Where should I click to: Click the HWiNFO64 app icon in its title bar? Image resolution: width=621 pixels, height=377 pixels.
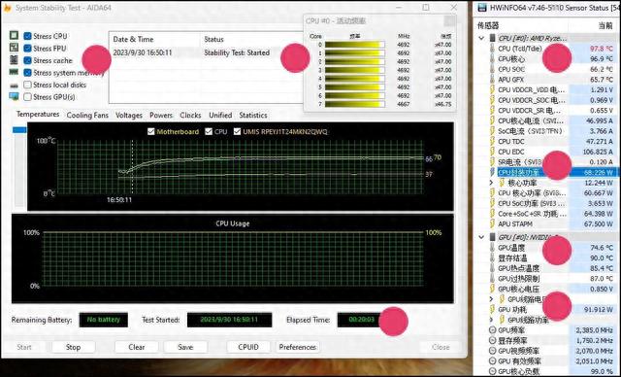point(482,8)
